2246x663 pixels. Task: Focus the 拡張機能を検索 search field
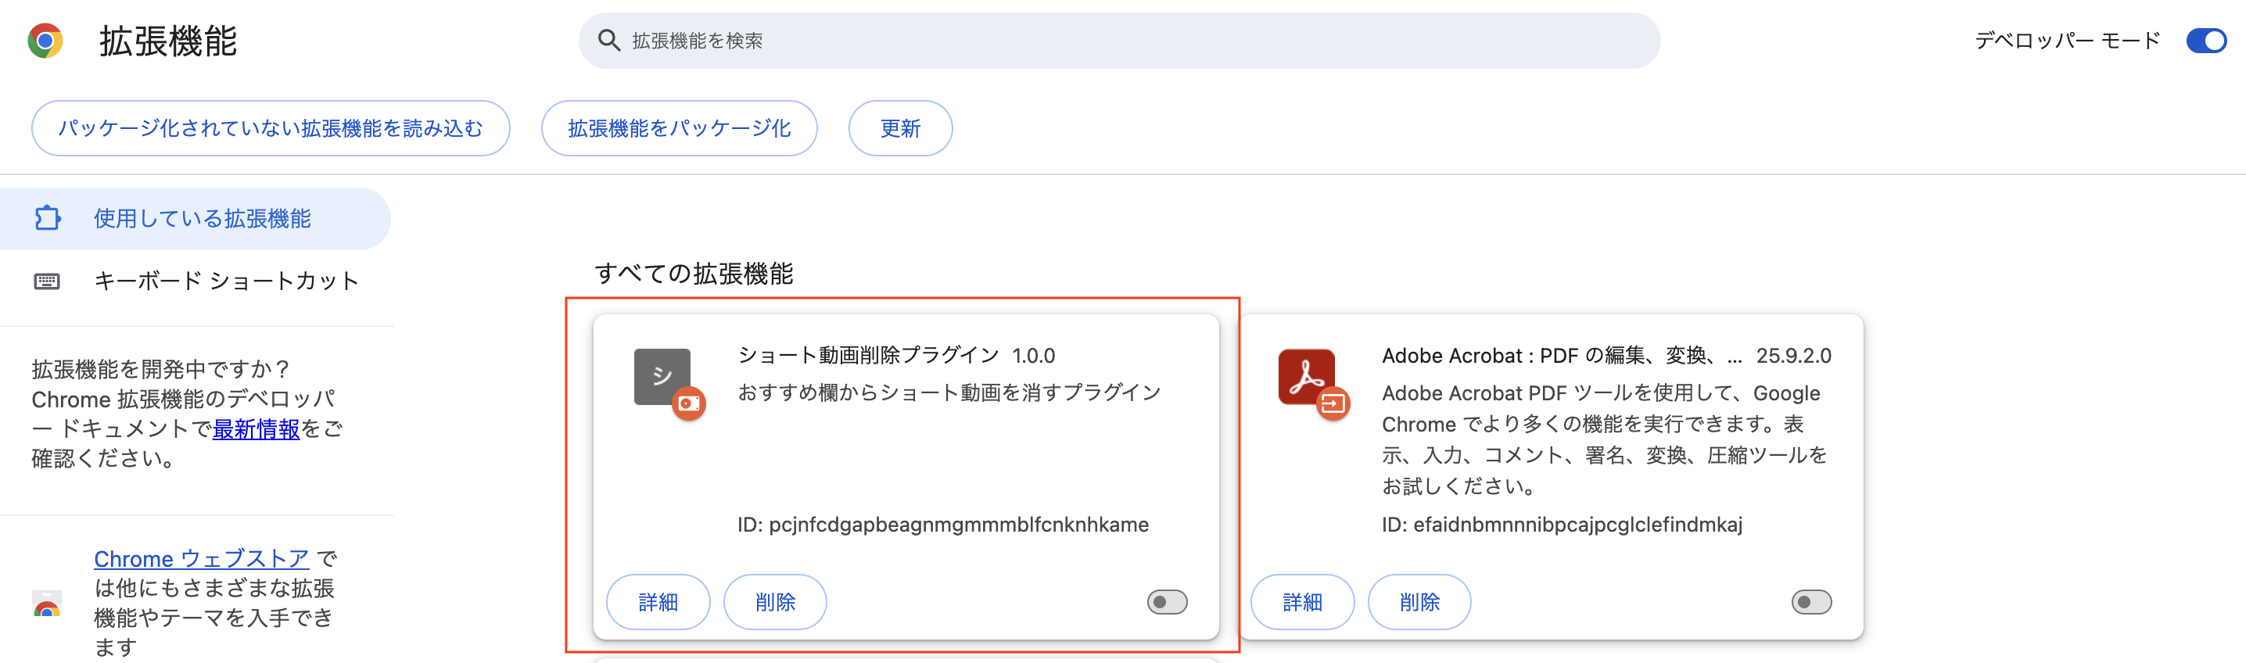point(1120,41)
